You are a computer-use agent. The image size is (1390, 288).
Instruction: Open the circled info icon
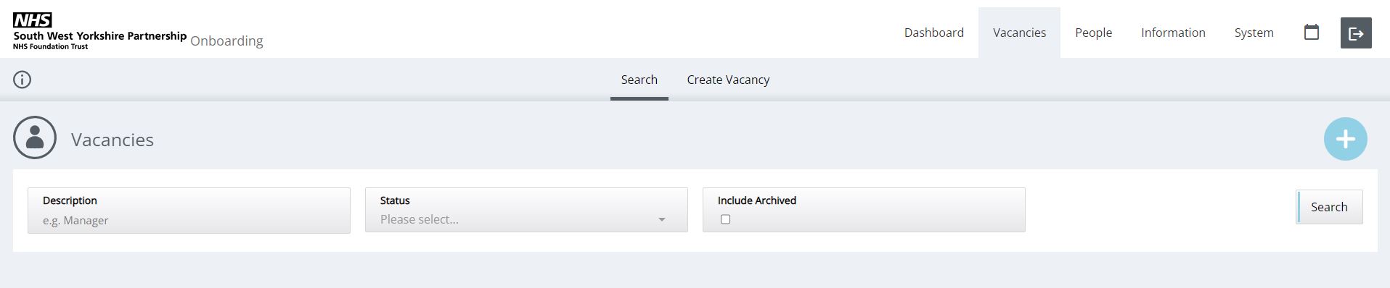pyautogui.click(x=23, y=80)
